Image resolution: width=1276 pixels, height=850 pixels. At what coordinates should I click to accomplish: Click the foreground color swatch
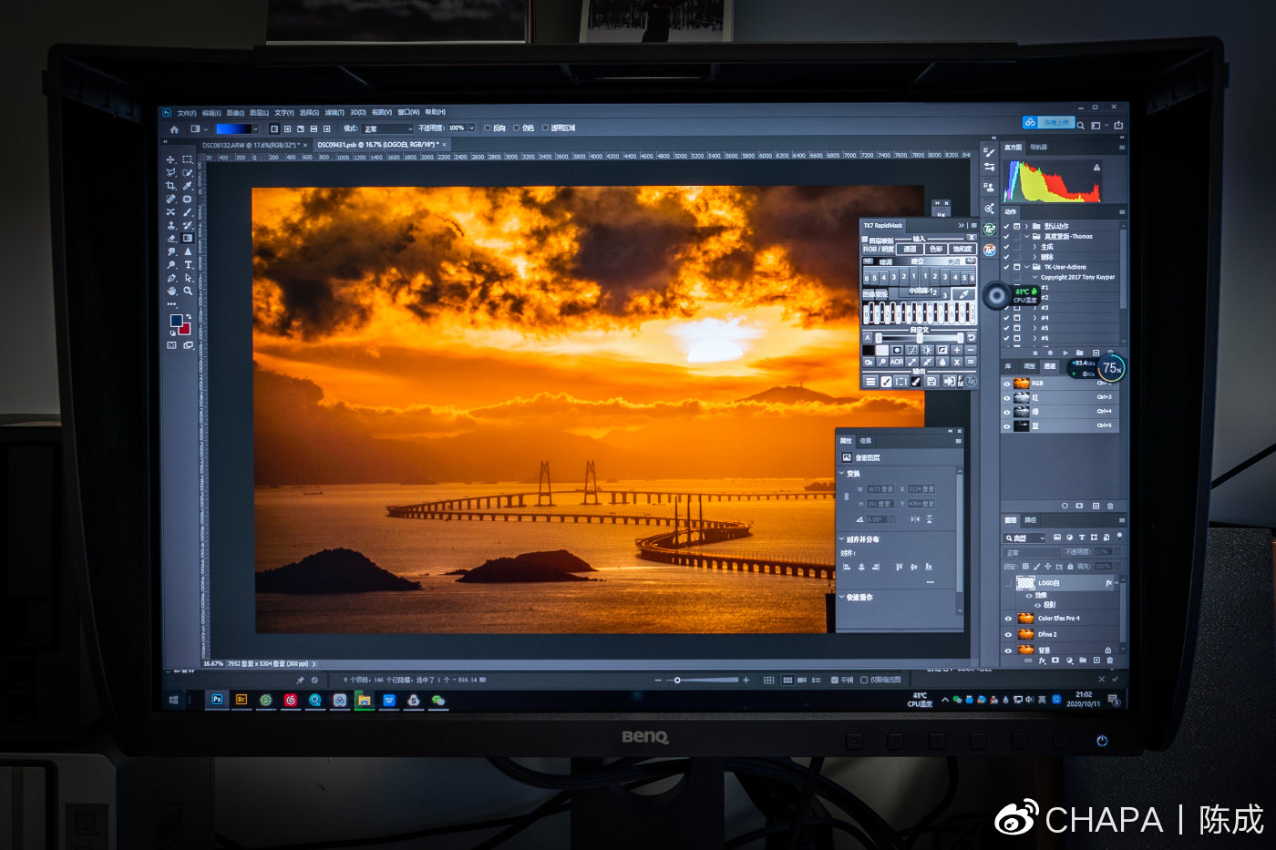point(176,321)
